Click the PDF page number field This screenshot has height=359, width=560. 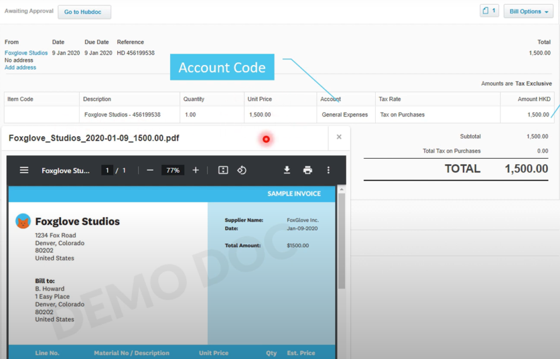click(x=107, y=170)
